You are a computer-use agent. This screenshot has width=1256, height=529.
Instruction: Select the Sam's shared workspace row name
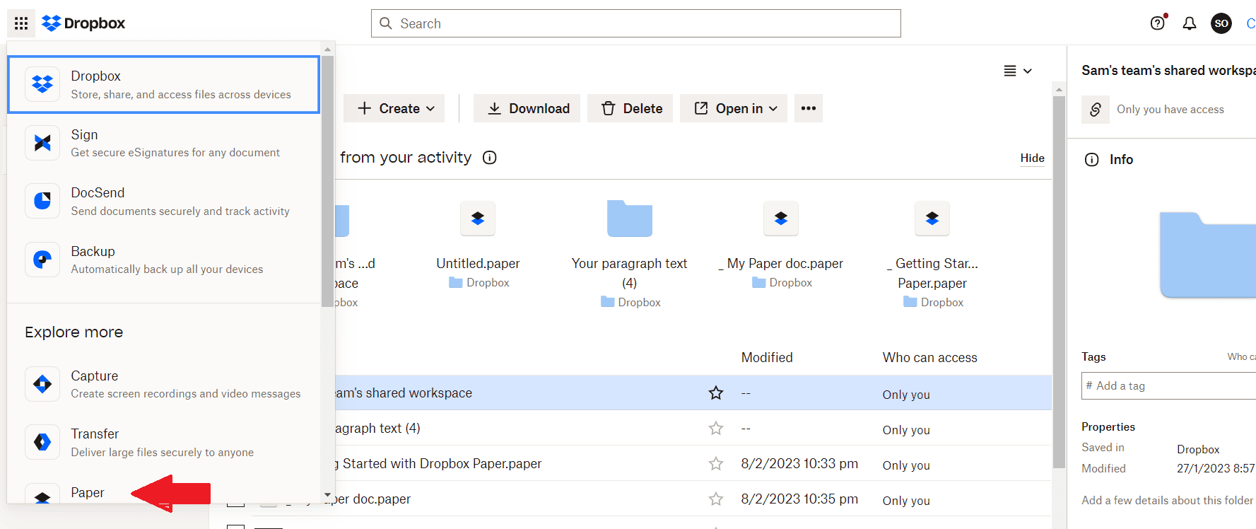pyautogui.click(x=404, y=393)
